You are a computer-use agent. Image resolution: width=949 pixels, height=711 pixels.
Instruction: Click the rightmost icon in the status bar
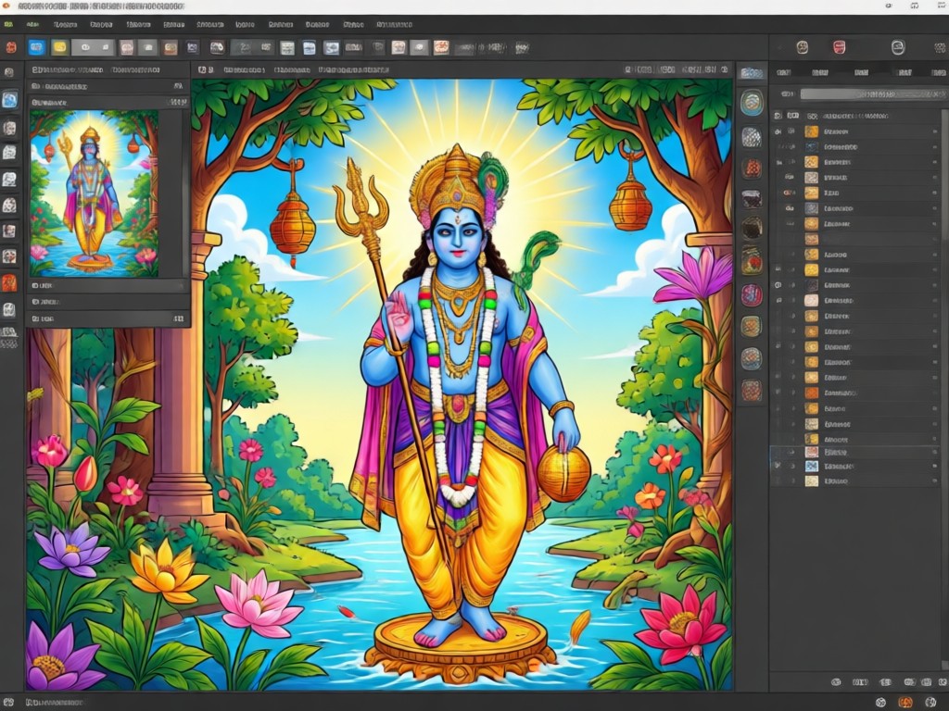930,703
